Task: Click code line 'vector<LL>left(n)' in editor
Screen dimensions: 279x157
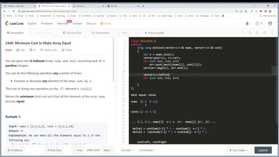Action: pos(157,75)
